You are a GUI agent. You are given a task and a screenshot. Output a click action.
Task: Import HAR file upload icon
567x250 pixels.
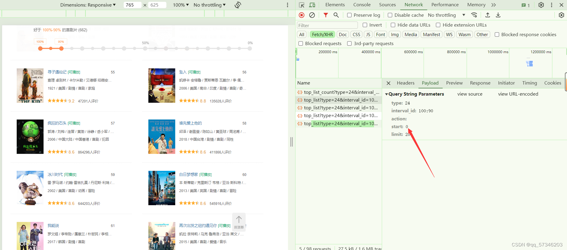488,15
